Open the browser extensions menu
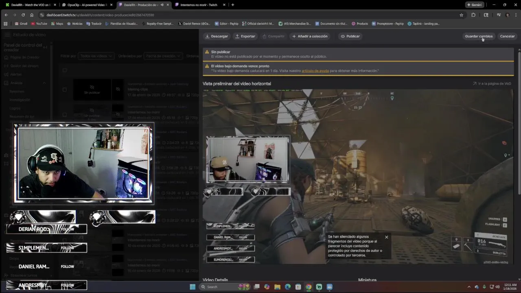 (x=473, y=15)
